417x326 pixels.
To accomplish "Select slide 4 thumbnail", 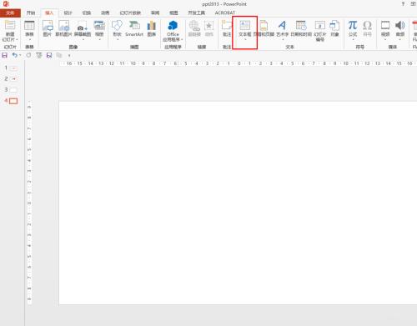I will (x=13, y=101).
